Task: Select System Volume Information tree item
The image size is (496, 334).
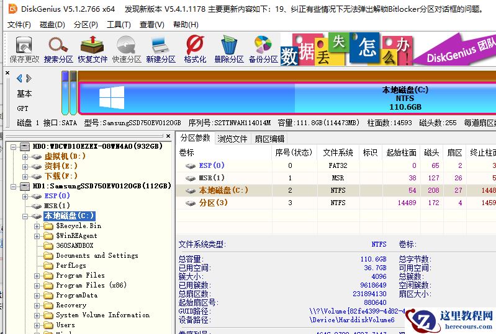Action: click(x=102, y=315)
